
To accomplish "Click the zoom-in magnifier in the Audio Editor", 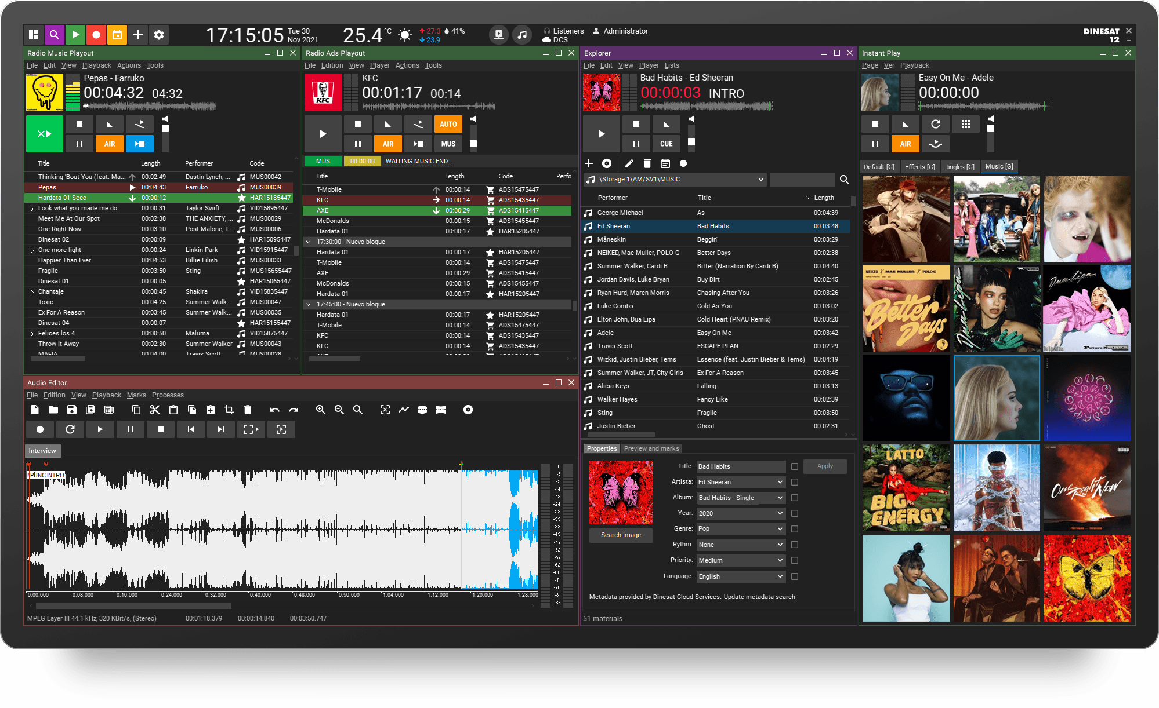I will (320, 410).
